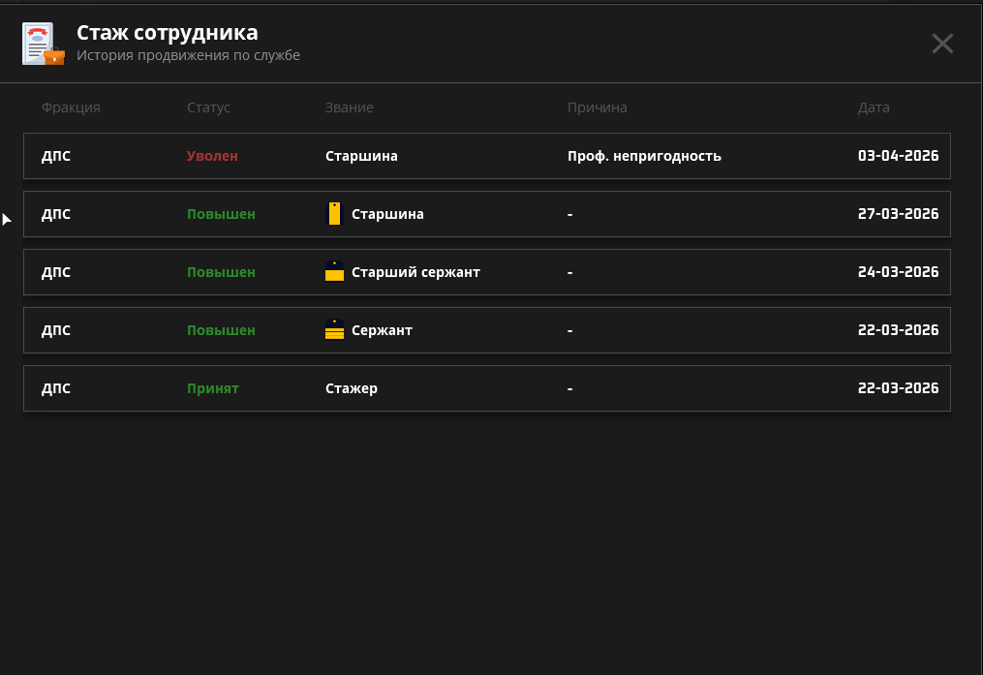Click Повышен status in Сержант row
Viewport: 983px width, 675px height.
[221, 330]
